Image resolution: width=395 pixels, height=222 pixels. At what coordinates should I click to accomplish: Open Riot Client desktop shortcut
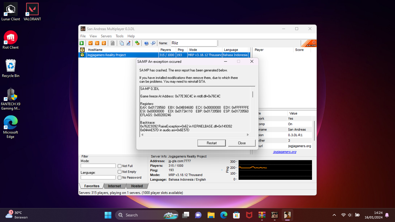click(x=10, y=40)
